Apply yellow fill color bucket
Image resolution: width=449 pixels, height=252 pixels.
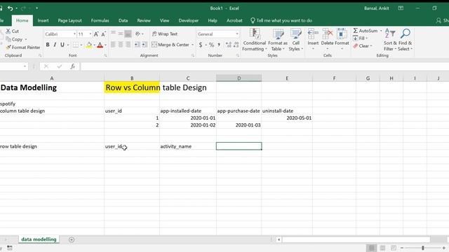click(x=89, y=45)
